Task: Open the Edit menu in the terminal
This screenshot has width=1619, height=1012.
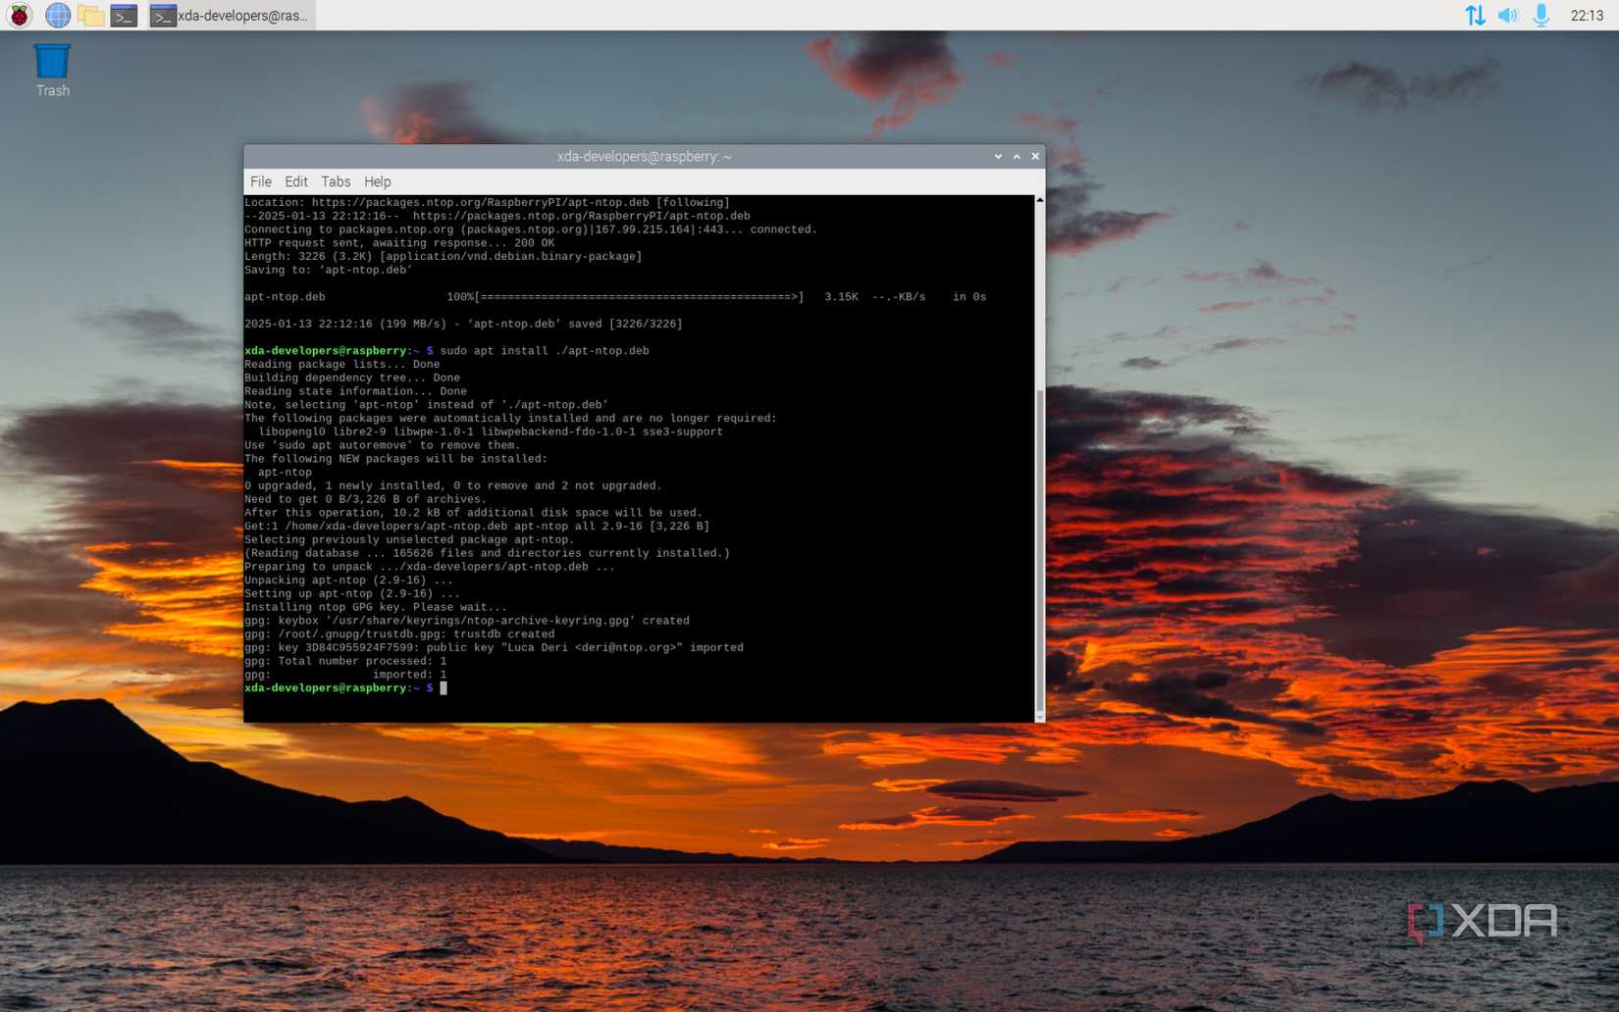Action: pyautogui.click(x=295, y=181)
